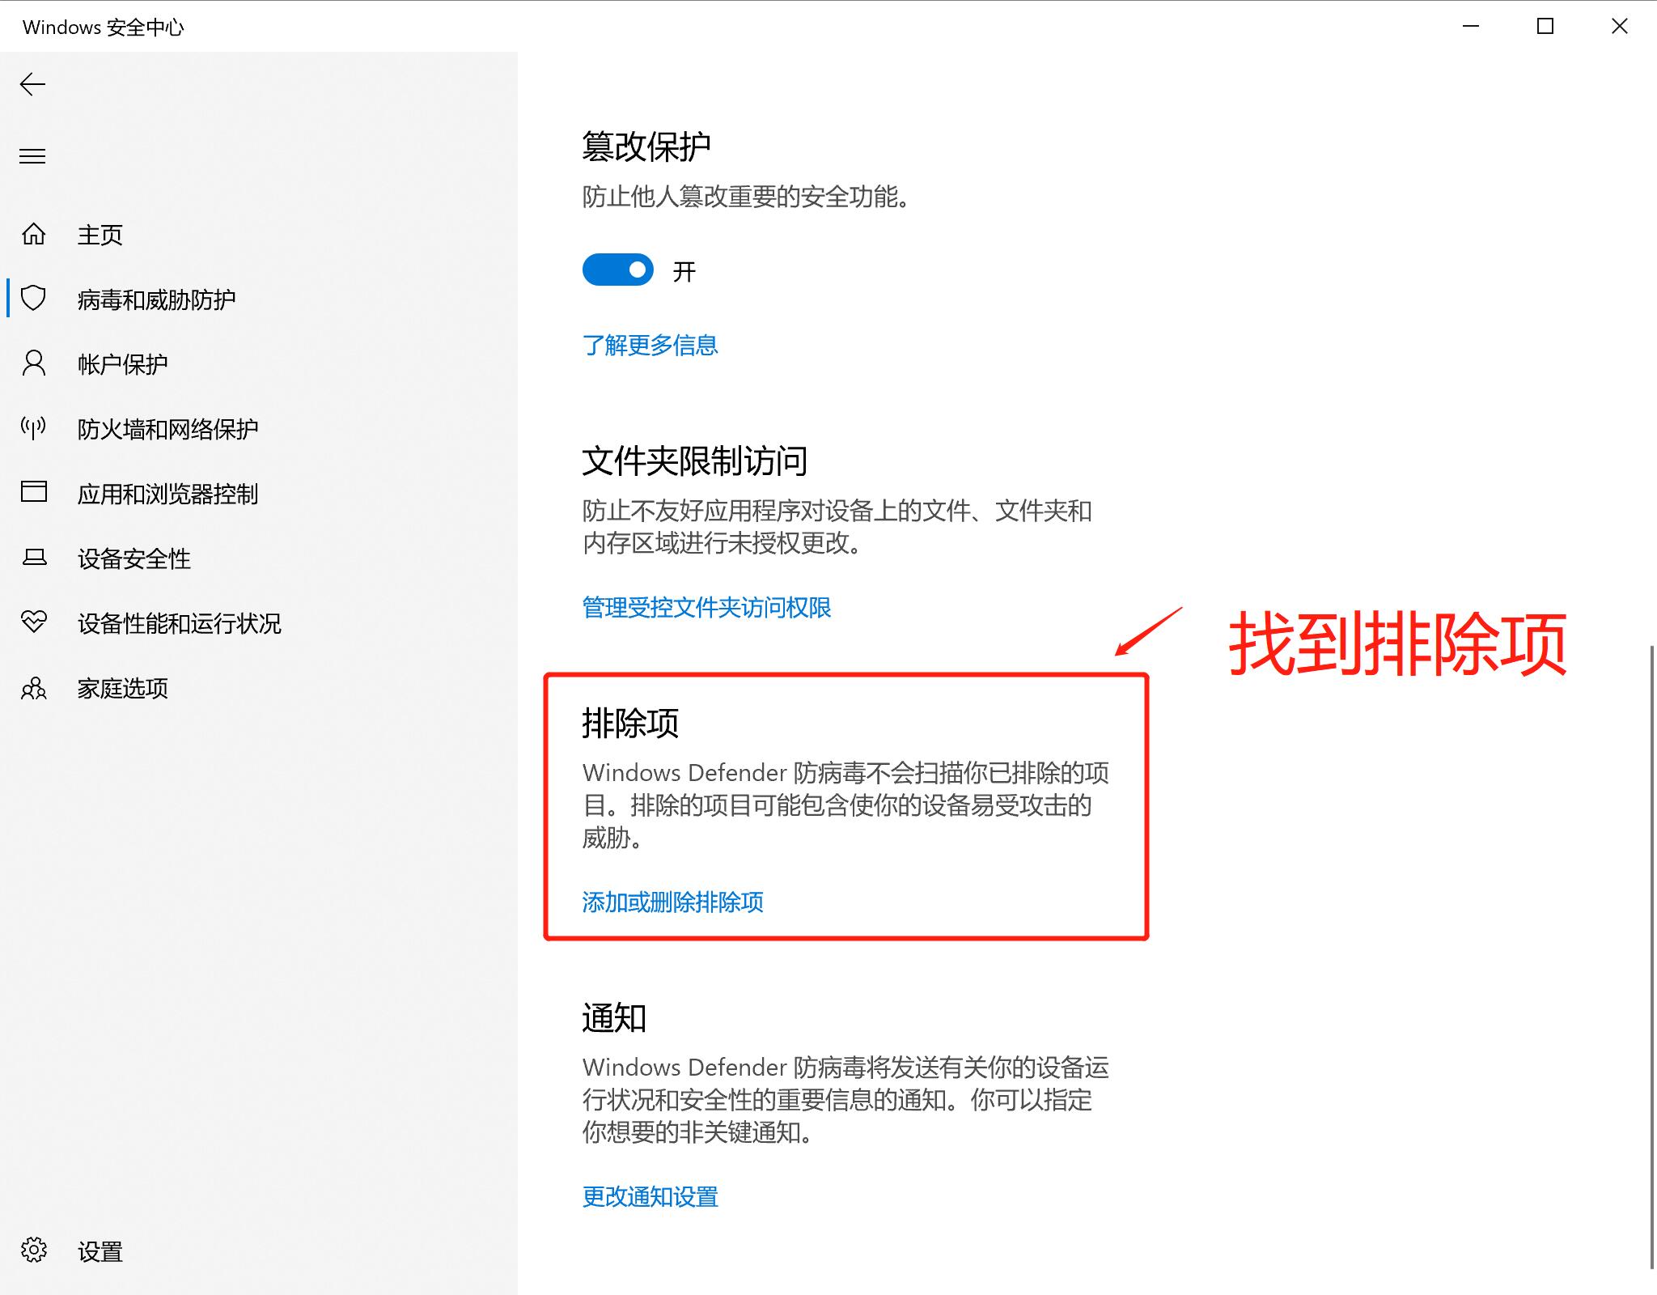Click 排除项 heading text

629,724
